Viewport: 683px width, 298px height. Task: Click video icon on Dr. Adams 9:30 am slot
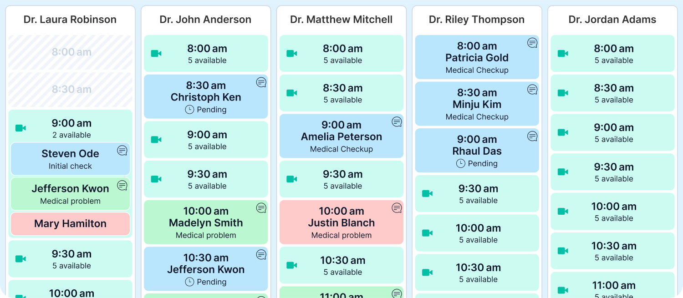tap(563, 172)
